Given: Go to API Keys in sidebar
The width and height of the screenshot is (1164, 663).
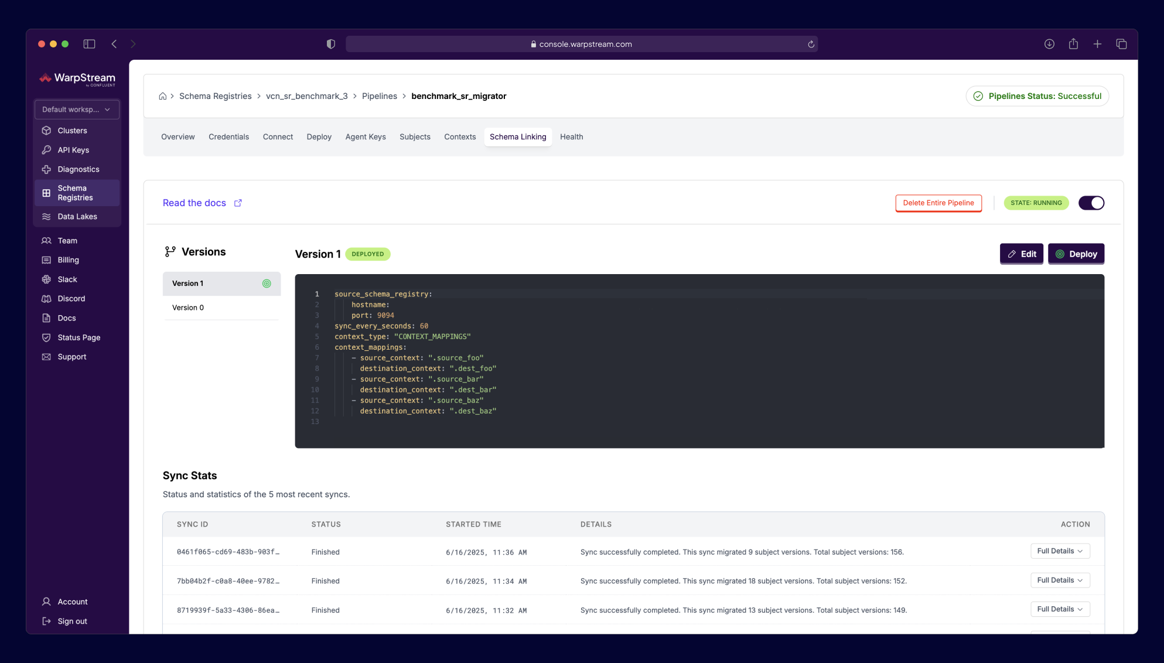Looking at the screenshot, I should coord(73,150).
